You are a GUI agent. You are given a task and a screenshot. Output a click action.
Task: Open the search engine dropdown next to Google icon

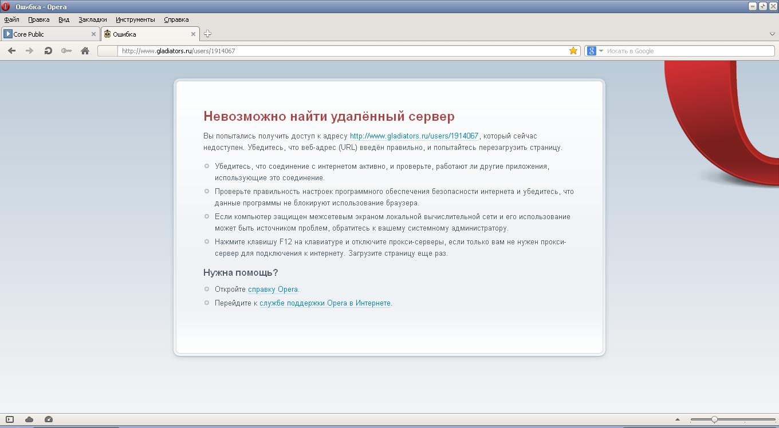(x=601, y=51)
